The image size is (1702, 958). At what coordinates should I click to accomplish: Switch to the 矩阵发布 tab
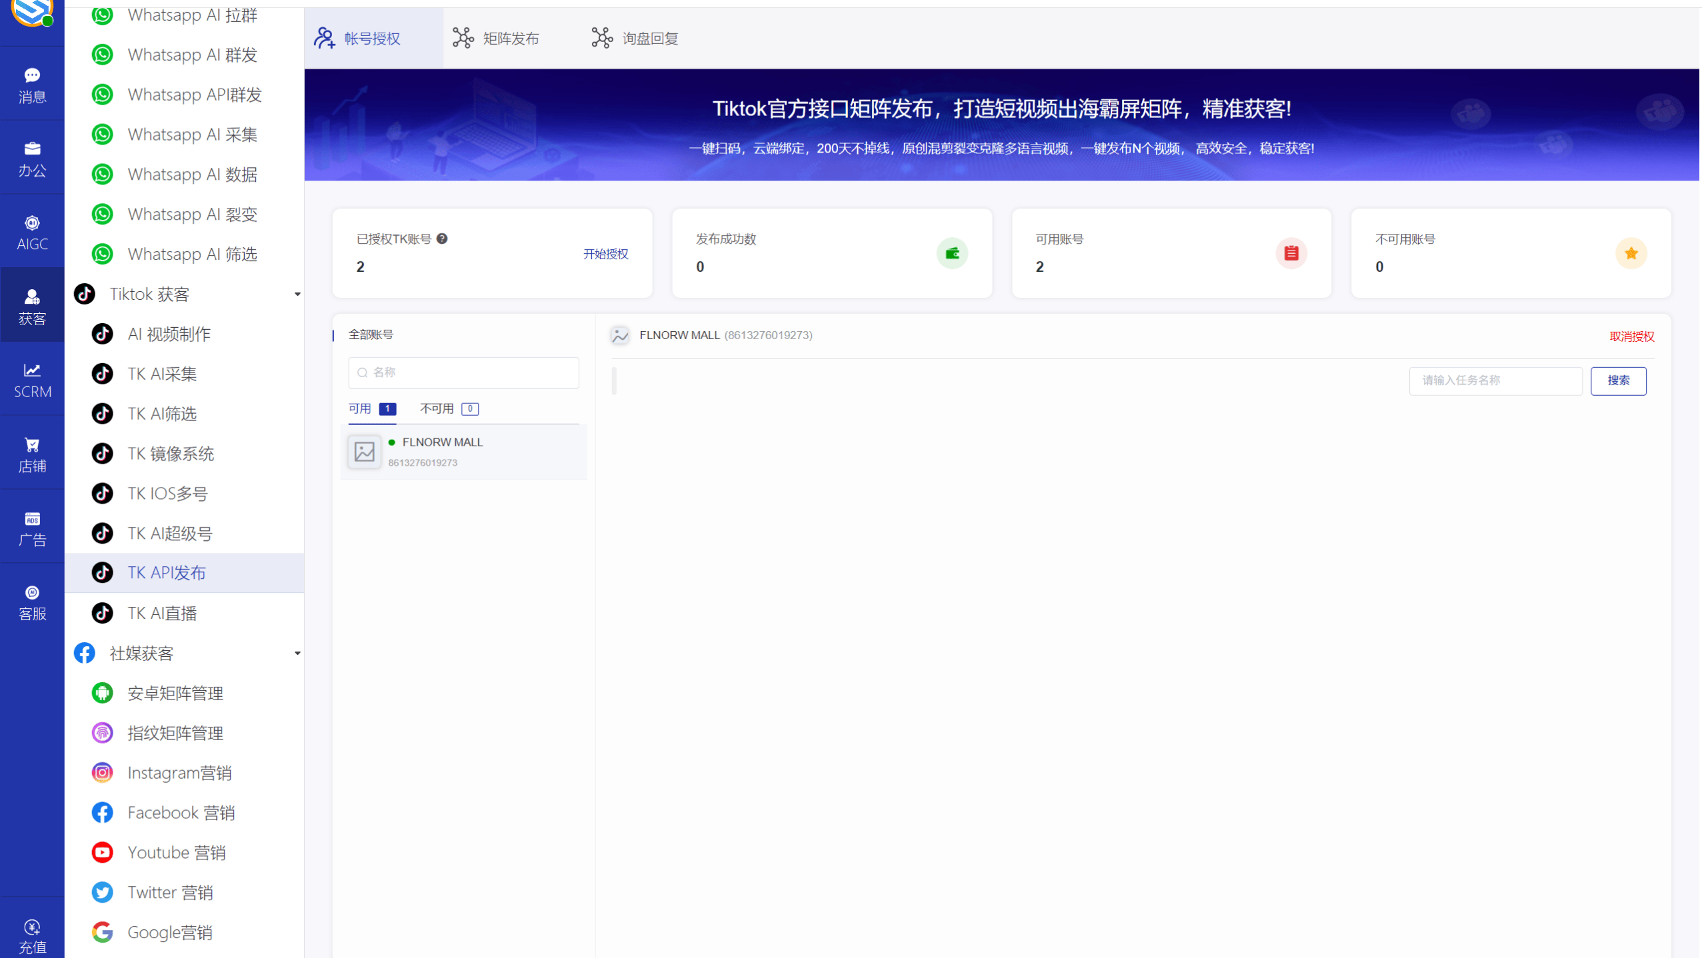(497, 38)
